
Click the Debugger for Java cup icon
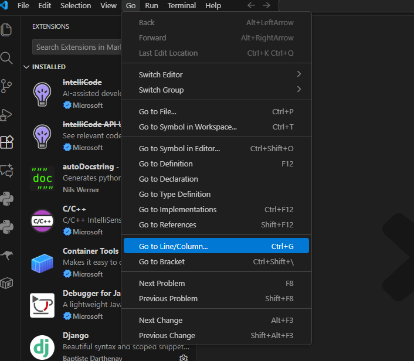[x=42, y=305]
